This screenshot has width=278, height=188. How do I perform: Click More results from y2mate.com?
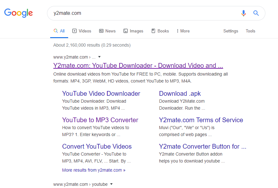94,170
